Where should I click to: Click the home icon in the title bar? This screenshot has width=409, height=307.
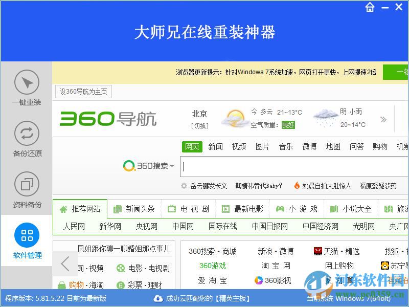[x=370, y=8]
